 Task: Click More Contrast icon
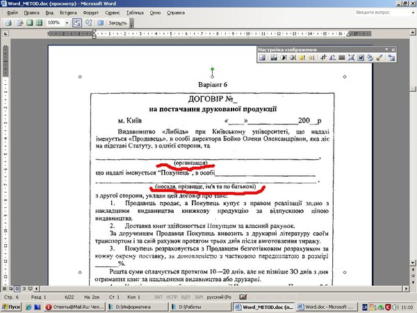point(284,58)
